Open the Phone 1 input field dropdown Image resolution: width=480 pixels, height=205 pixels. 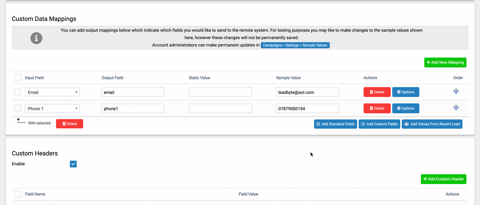pyautogui.click(x=52, y=108)
